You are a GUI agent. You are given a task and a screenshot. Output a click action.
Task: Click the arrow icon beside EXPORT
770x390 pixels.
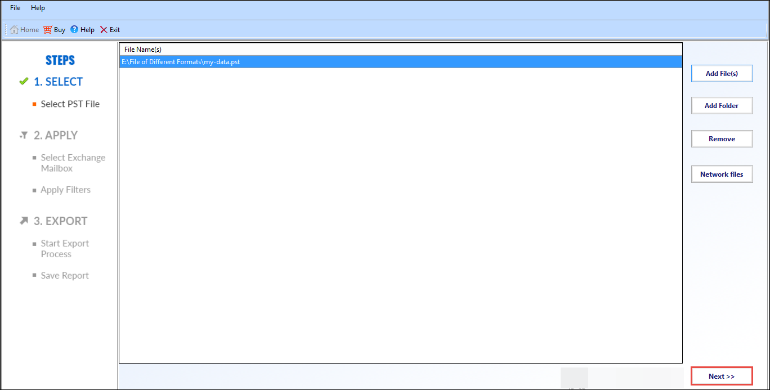pos(24,221)
